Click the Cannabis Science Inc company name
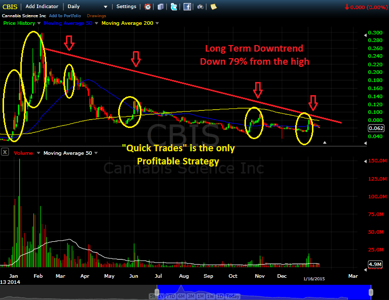 24,16
